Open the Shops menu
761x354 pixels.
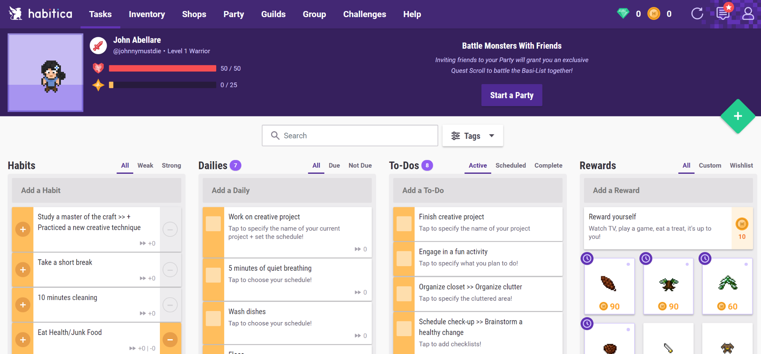click(194, 14)
